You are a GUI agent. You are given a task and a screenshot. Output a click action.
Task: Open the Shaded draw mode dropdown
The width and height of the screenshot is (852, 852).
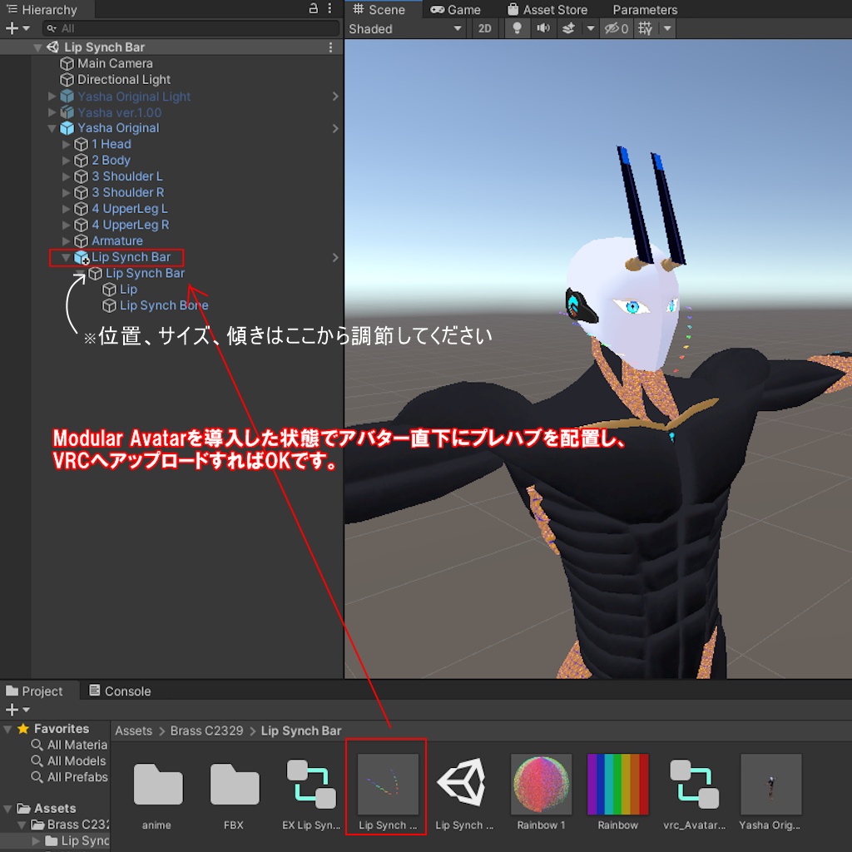click(405, 29)
